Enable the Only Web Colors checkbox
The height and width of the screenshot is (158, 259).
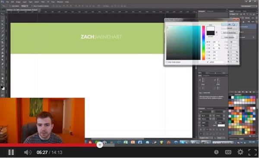coord(167,62)
